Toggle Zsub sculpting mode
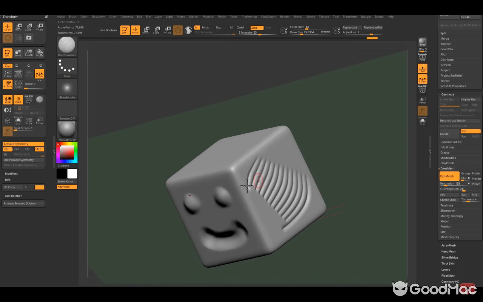 coord(257,28)
